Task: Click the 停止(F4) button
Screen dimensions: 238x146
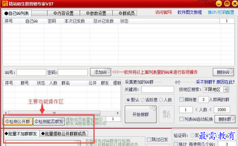Action: pos(166,114)
